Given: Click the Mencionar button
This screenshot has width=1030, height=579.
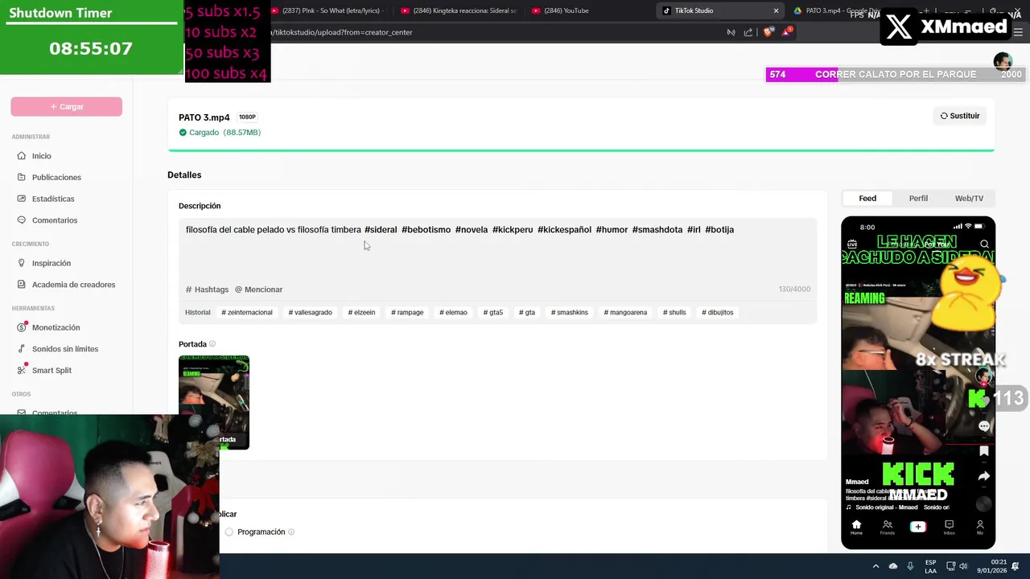Looking at the screenshot, I should (x=258, y=289).
